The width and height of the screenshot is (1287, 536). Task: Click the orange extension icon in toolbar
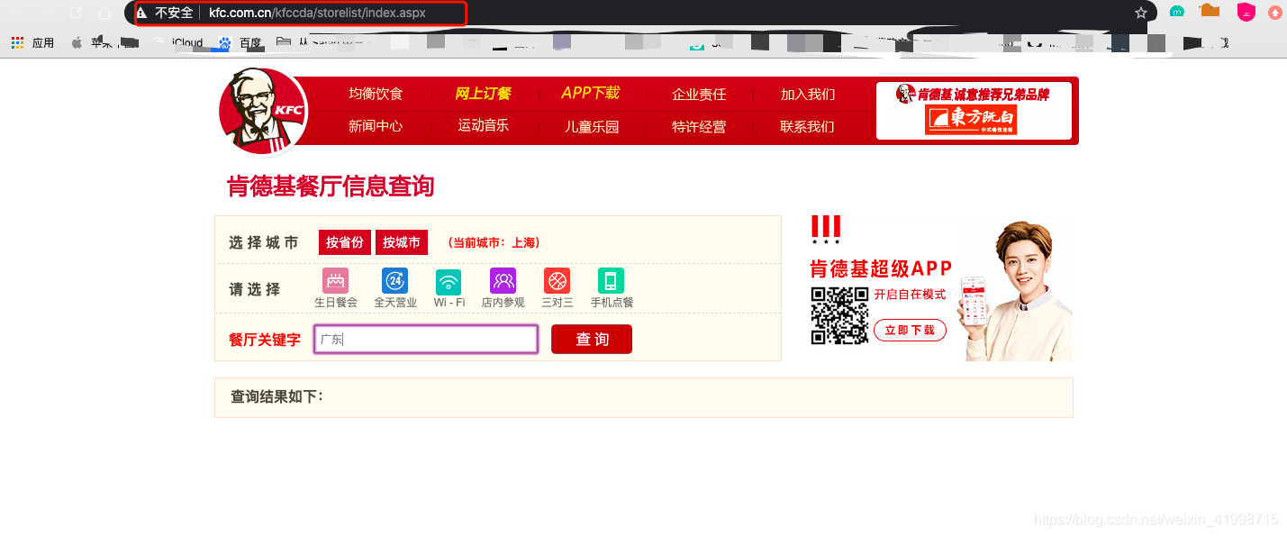click(1210, 11)
